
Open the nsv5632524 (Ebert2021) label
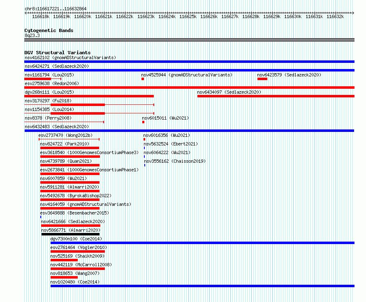point(171,144)
